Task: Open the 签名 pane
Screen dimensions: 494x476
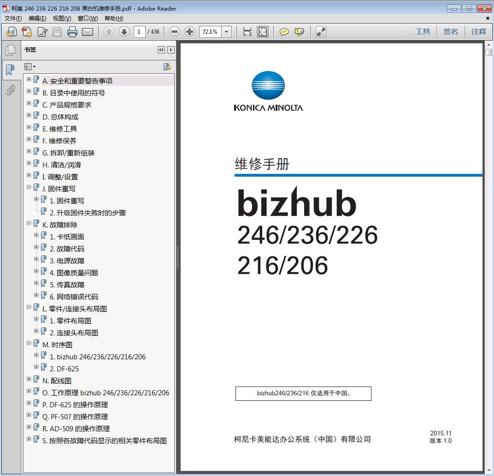Action: click(451, 31)
